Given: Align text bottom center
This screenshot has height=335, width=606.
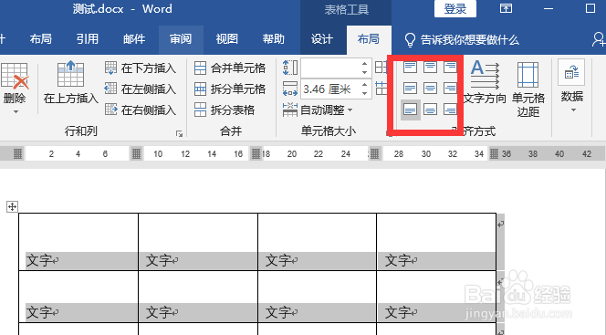Looking at the screenshot, I should tap(430, 110).
